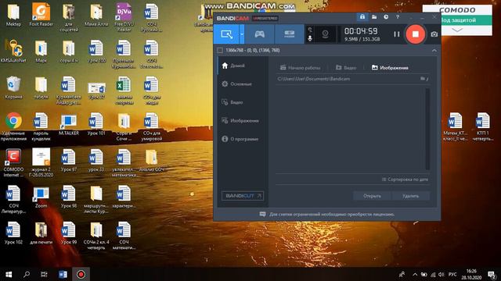This screenshot has height=281, width=501.
Task: Select the Zoom desktop shortcut
Action: pyautogui.click(x=41, y=197)
